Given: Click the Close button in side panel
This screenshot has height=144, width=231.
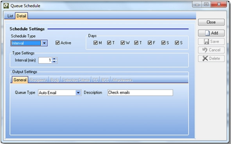Looking at the screenshot, I should 211,22.
